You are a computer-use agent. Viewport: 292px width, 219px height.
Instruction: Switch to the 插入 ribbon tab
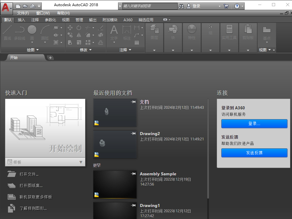coord(21,20)
